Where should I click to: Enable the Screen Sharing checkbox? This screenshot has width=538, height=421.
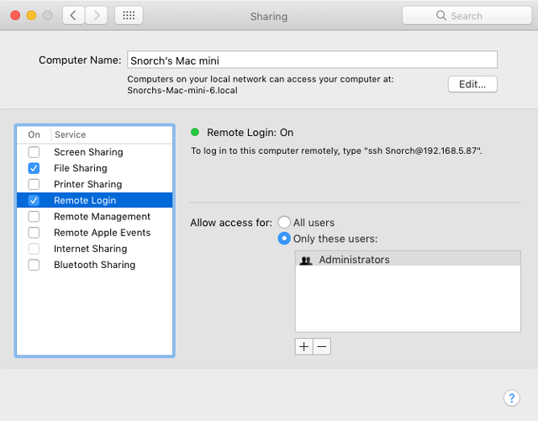click(34, 152)
